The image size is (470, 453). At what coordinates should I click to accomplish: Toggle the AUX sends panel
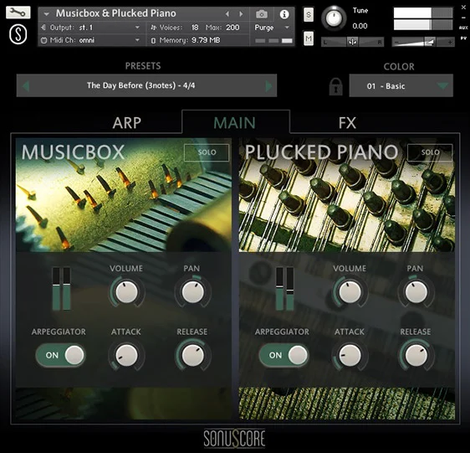463,28
